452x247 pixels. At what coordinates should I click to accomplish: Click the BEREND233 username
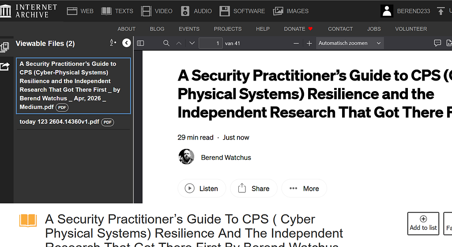(x=413, y=11)
